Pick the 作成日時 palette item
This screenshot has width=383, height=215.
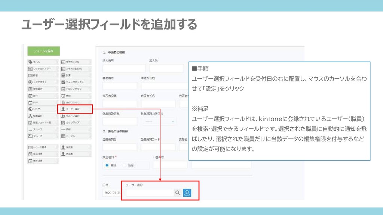43,154
